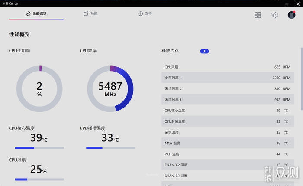Select the PCH 温度 row
The width and height of the screenshot is (303, 186).
click(x=228, y=154)
